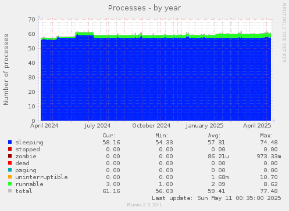Click the total max value 77.48

point(269,191)
